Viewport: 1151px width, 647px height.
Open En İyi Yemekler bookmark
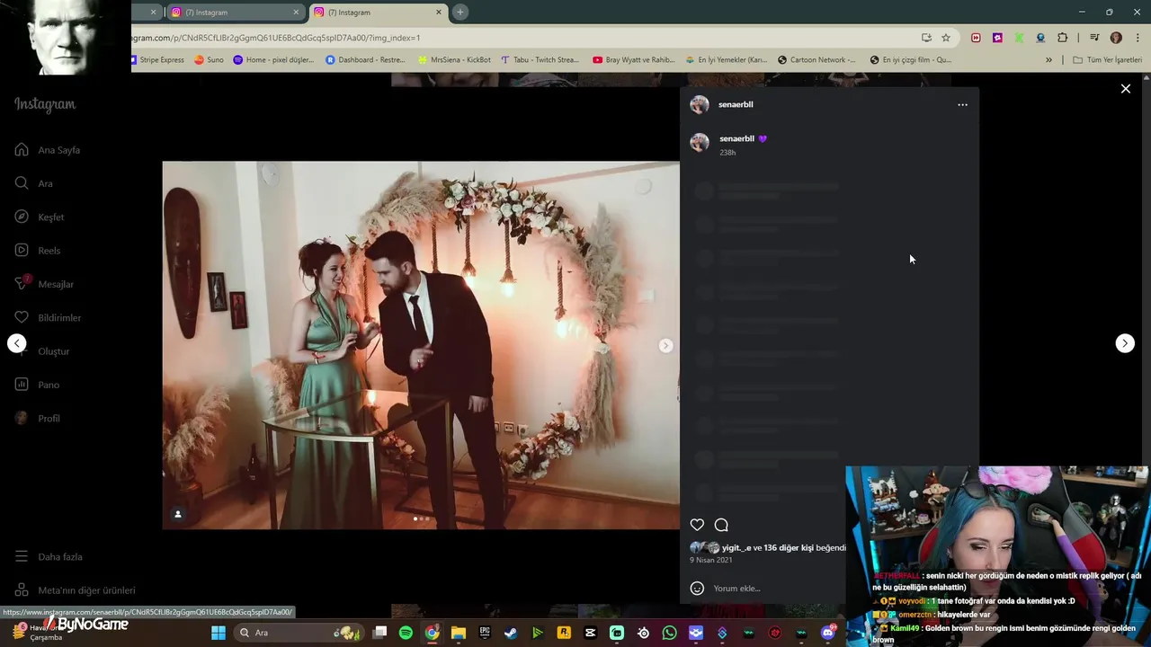point(727,60)
